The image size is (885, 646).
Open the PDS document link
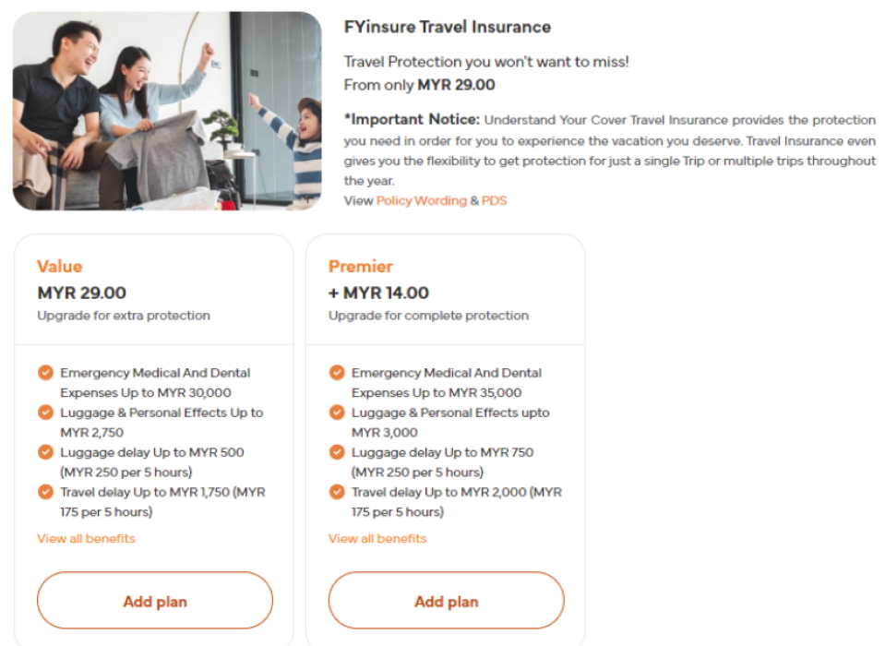495,200
